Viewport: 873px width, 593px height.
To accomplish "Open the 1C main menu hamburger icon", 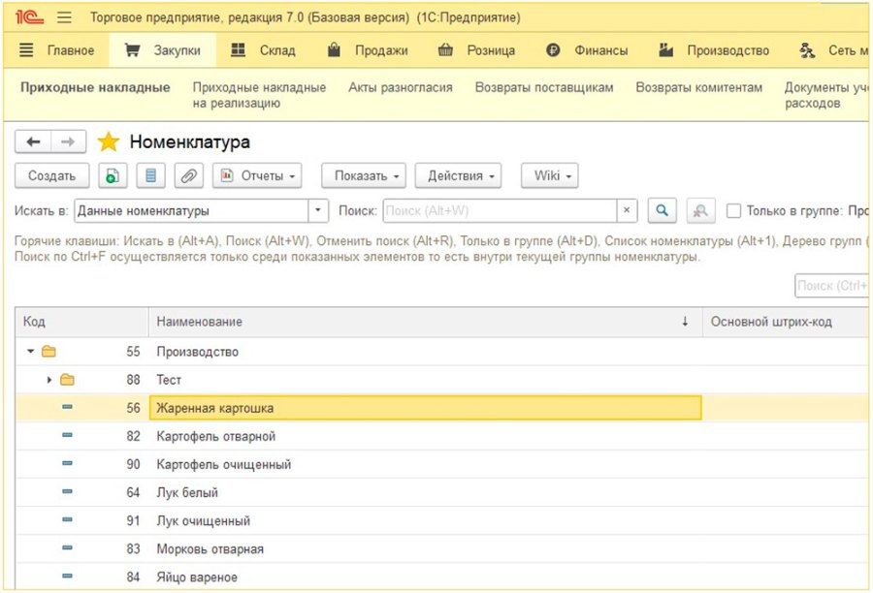I will pyautogui.click(x=64, y=17).
